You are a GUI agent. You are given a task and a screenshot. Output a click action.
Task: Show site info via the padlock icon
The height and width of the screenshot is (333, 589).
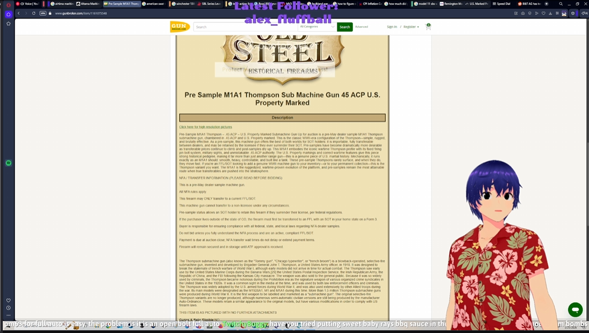click(x=50, y=13)
